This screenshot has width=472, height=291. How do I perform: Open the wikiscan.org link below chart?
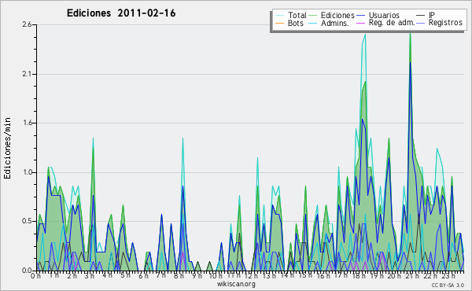(x=236, y=284)
